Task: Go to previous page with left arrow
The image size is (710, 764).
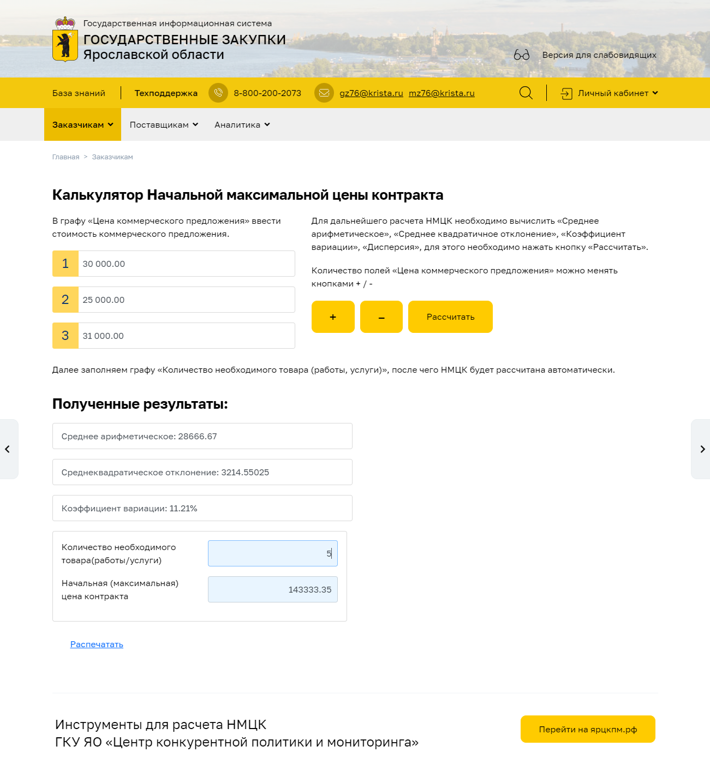Action: [8, 449]
